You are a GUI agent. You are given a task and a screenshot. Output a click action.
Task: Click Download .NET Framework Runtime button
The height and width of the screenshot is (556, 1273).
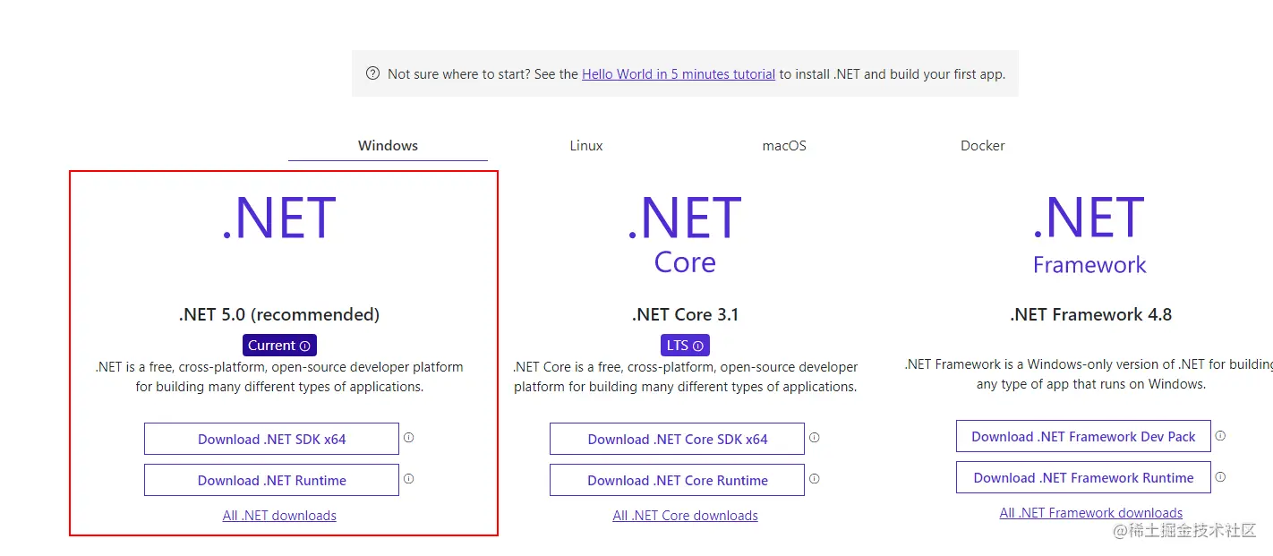pos(1083,477)
